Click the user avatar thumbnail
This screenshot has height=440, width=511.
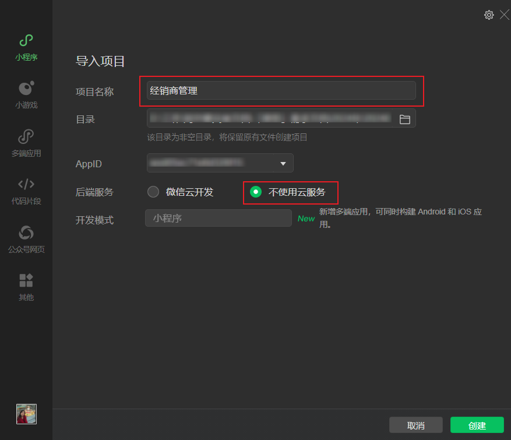pyautogui.click(x=26, y=414)
